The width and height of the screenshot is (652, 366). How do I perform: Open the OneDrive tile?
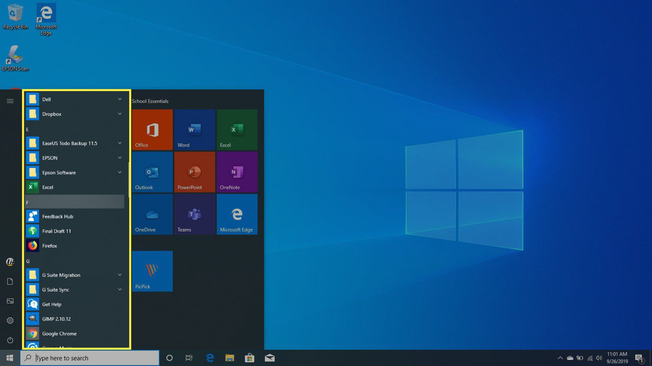click(x=152, y=214)
